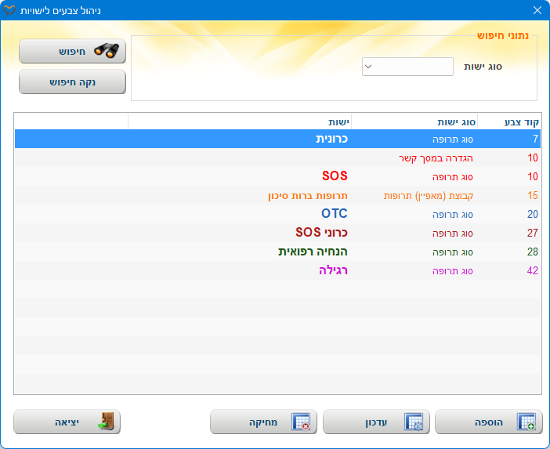The image size is (550, 449).
Task: Click סוג תרופה cell in OTC row
Action: 414,214
